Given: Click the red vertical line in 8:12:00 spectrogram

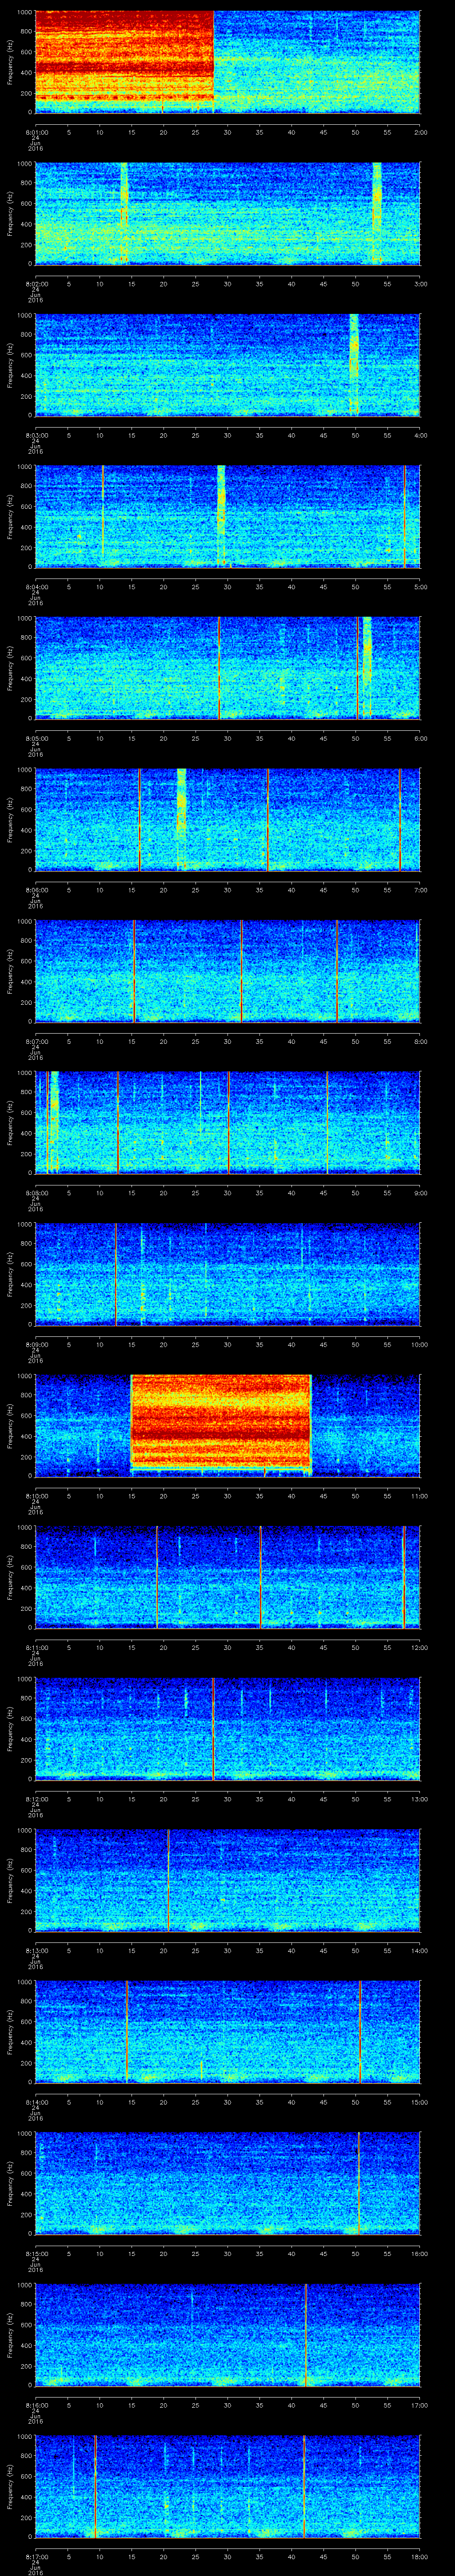Looking at the screenshot, I should [x=213, y=1728].
